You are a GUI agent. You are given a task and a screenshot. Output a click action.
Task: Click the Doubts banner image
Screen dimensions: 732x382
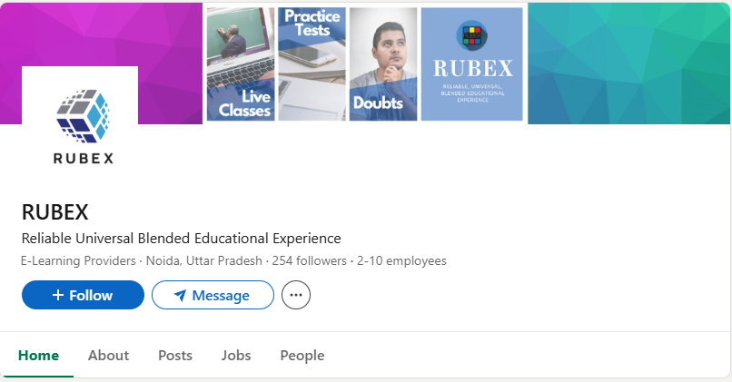pyautogui.click(x=382, y=64)
